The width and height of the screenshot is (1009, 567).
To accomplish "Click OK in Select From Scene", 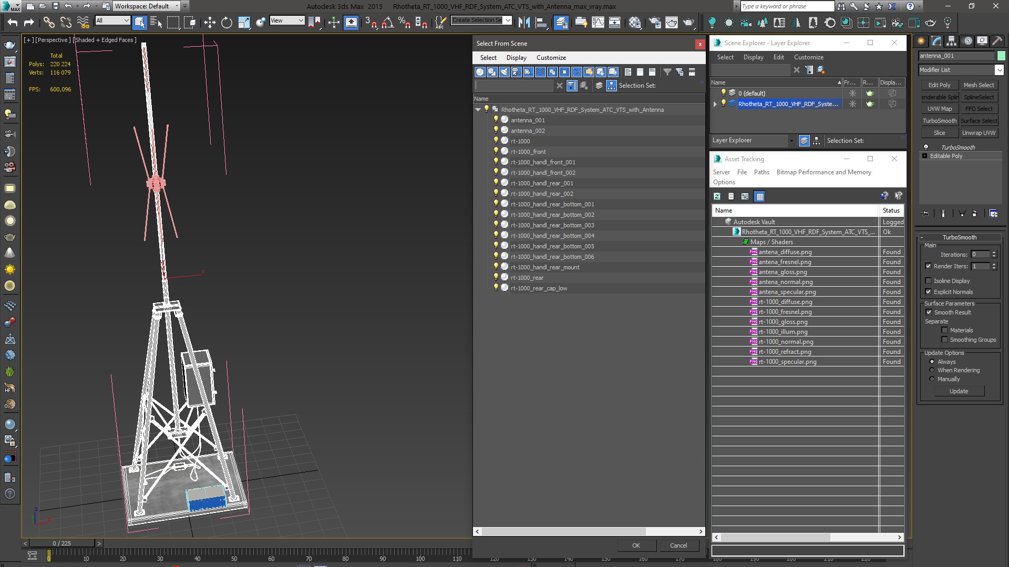I will [x=636, y=545].
